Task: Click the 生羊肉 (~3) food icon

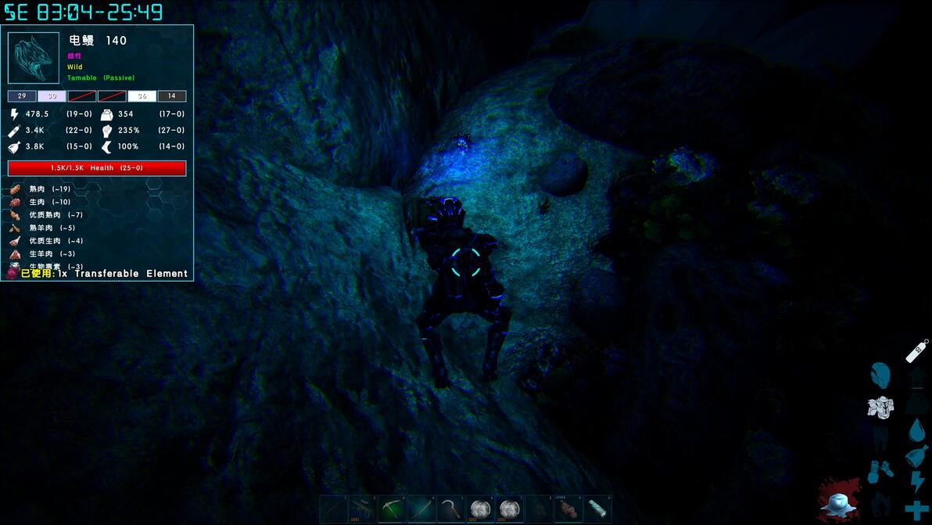Action: (x=15, y=254)
